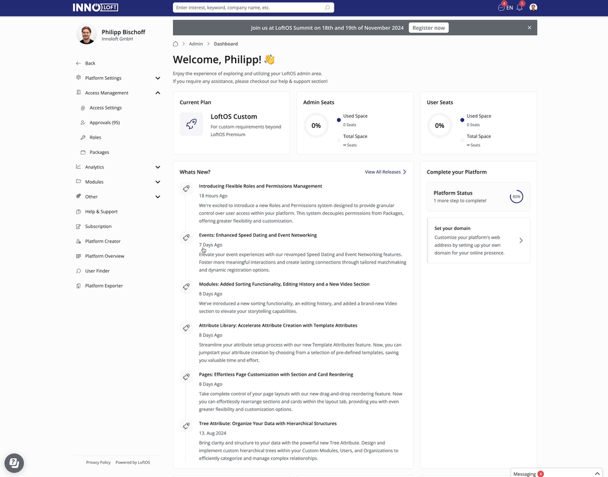Click the Innoloft logo
The width and height of the screenshot is (608, 477).
pyautogui.click(x=95, y=8)
